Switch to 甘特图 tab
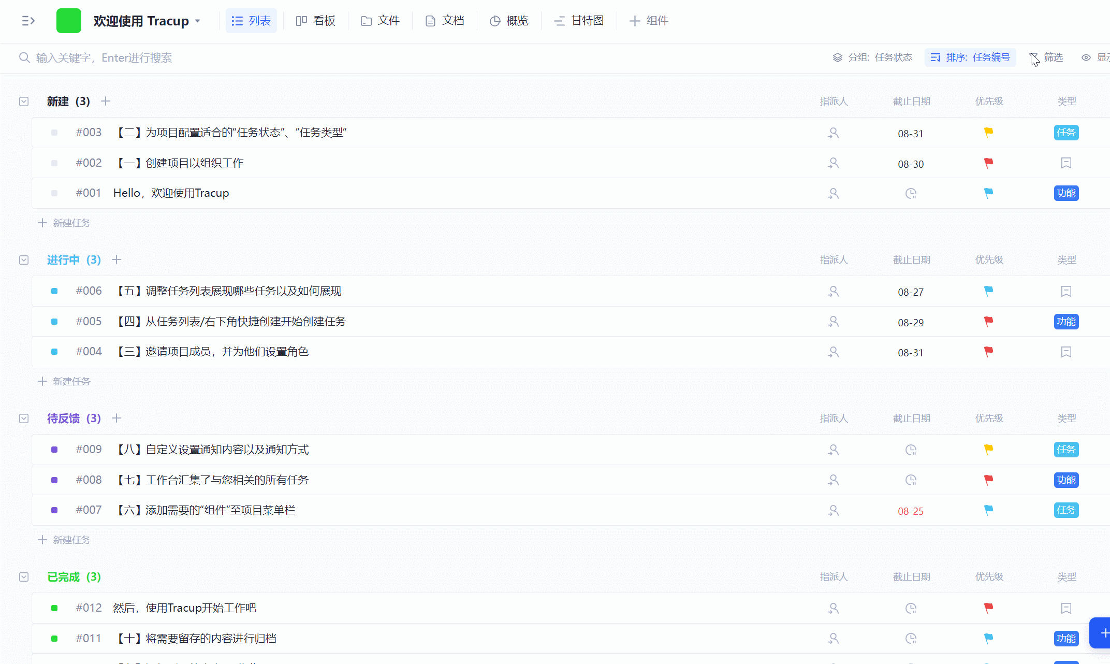 pos(579,21)
